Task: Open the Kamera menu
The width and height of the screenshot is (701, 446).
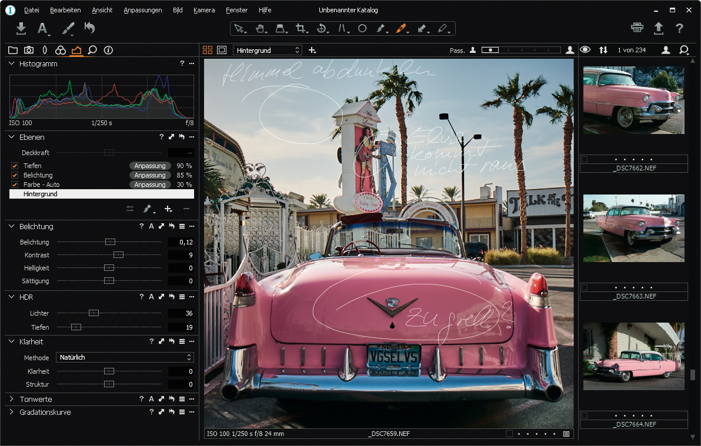Action: (204, 10)
